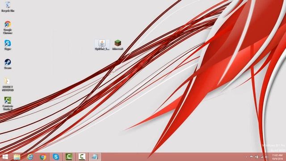
Task: Select the Steam desktop shortcut
Action: tap(8, 64)
